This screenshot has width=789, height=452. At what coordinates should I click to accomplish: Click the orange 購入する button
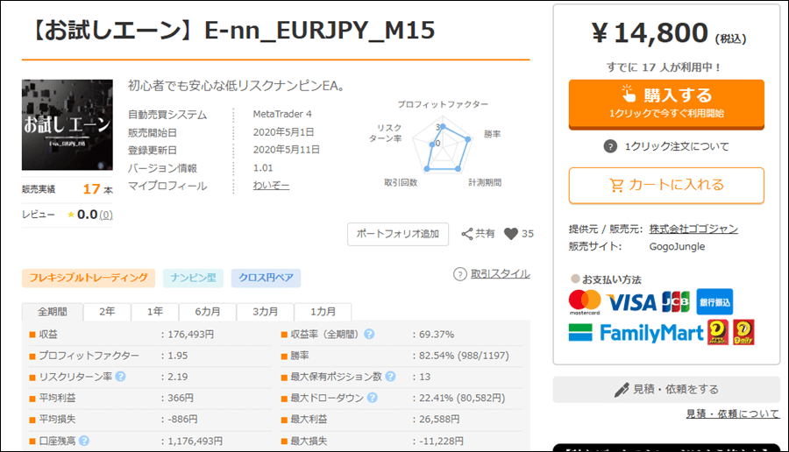point(666,104)
